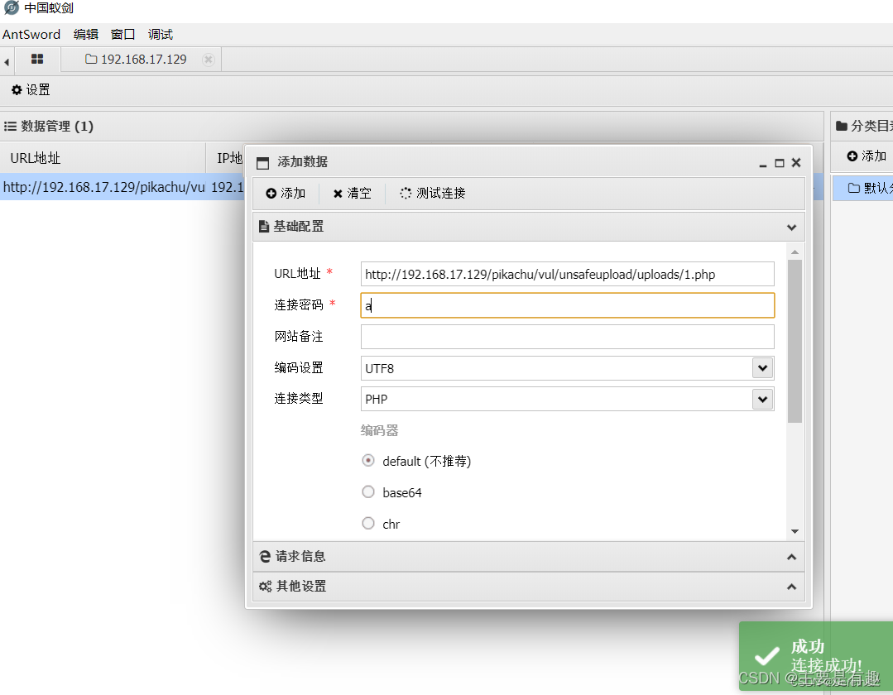
Task: Select the base64 encoder radio
Action: (368, 491)
